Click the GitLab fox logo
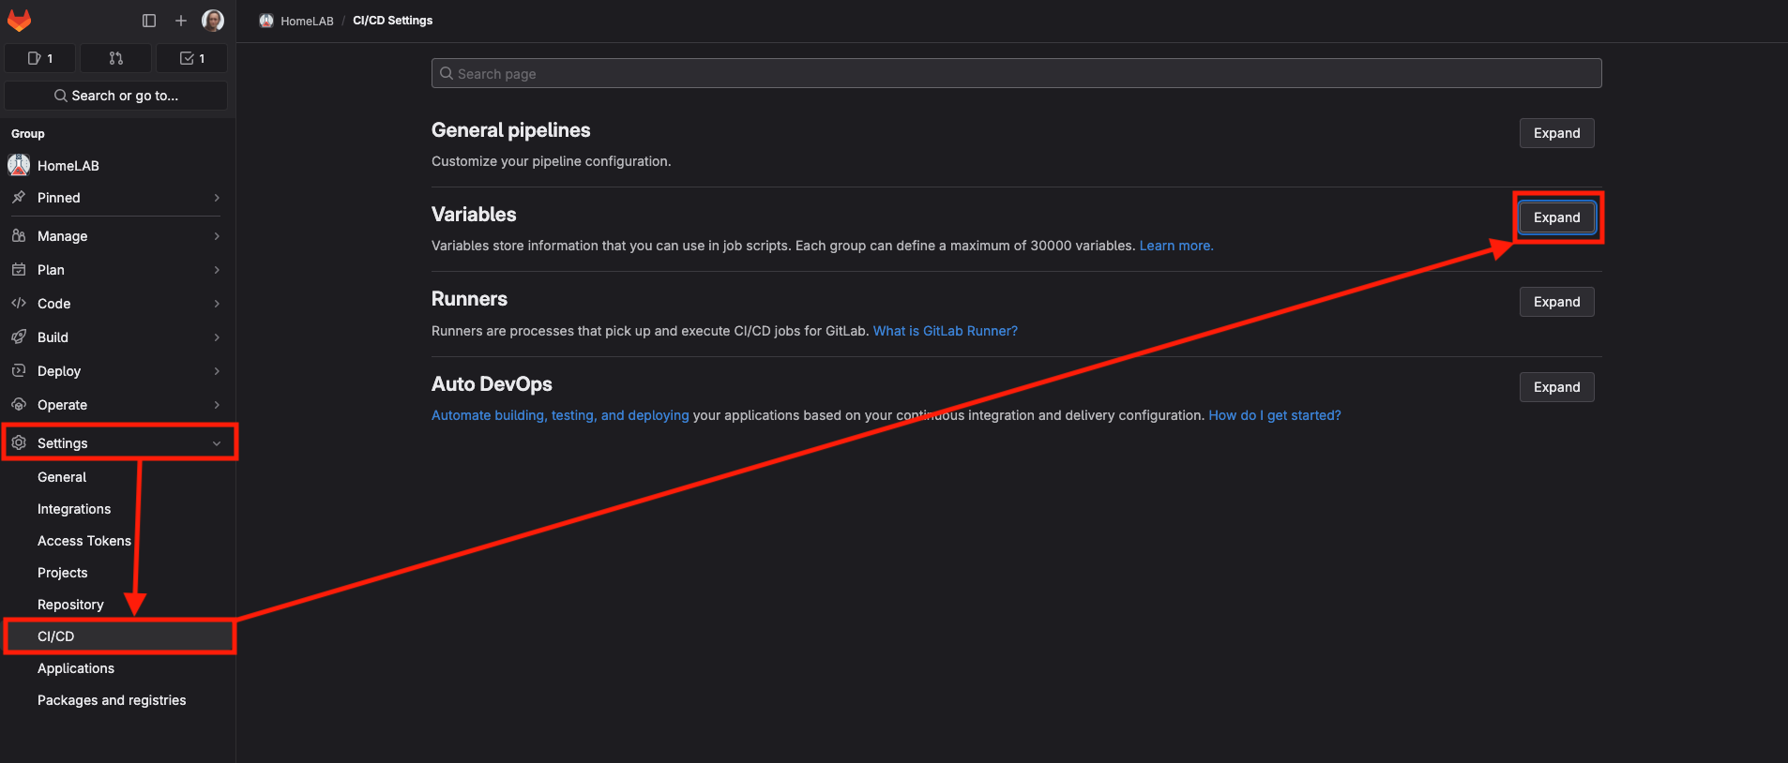The height and width of the screenshot is (763, 1788). pyautogui.click(x=19, y=21)
